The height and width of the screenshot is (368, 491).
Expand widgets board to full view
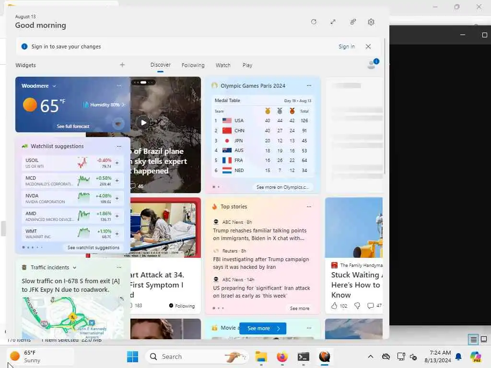point(333,22)
